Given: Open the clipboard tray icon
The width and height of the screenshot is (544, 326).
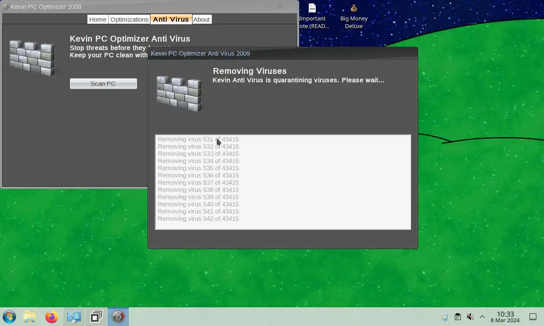Looking at the screenshot, I should [458, 317].
